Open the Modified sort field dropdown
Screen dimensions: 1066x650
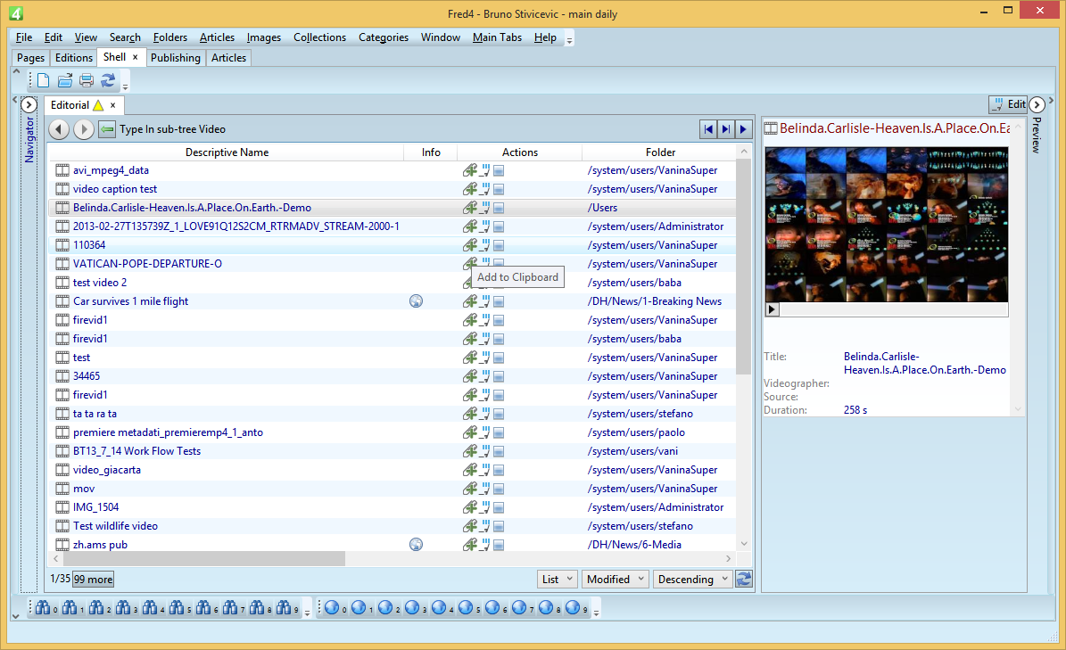click(616, 580)
